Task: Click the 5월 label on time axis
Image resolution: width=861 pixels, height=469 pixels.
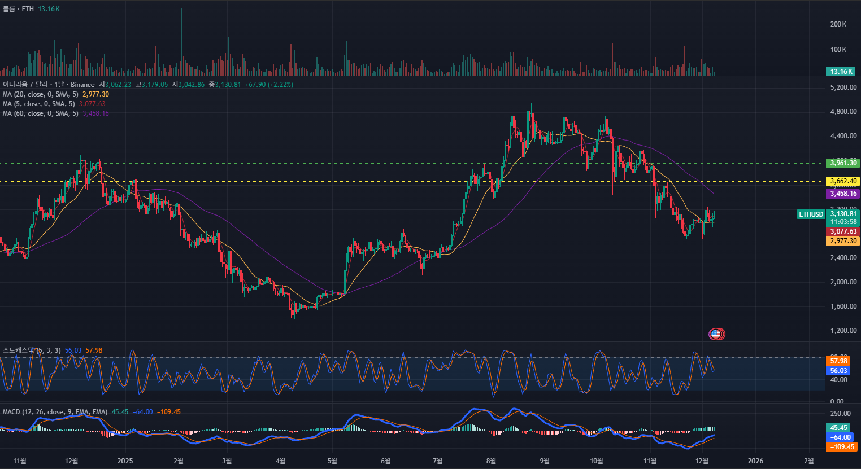Action: click(332, 461)
